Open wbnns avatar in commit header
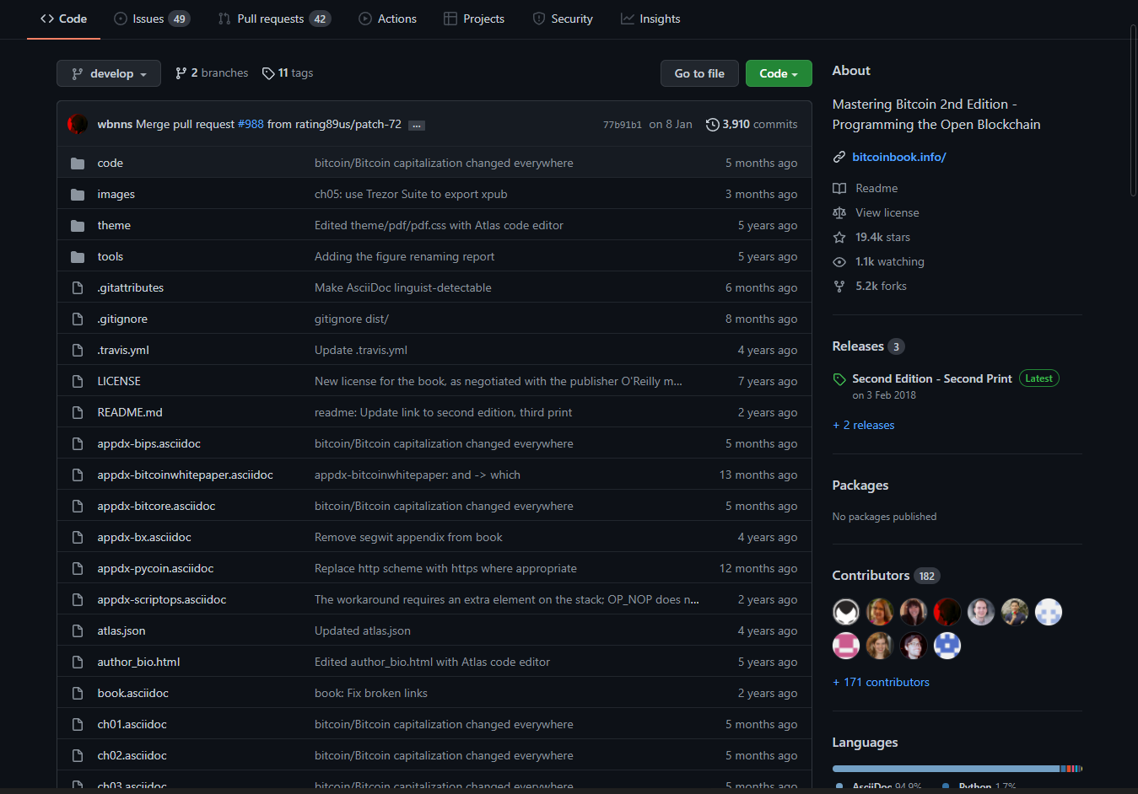The image size is (1138, 794). pos(78,124)
